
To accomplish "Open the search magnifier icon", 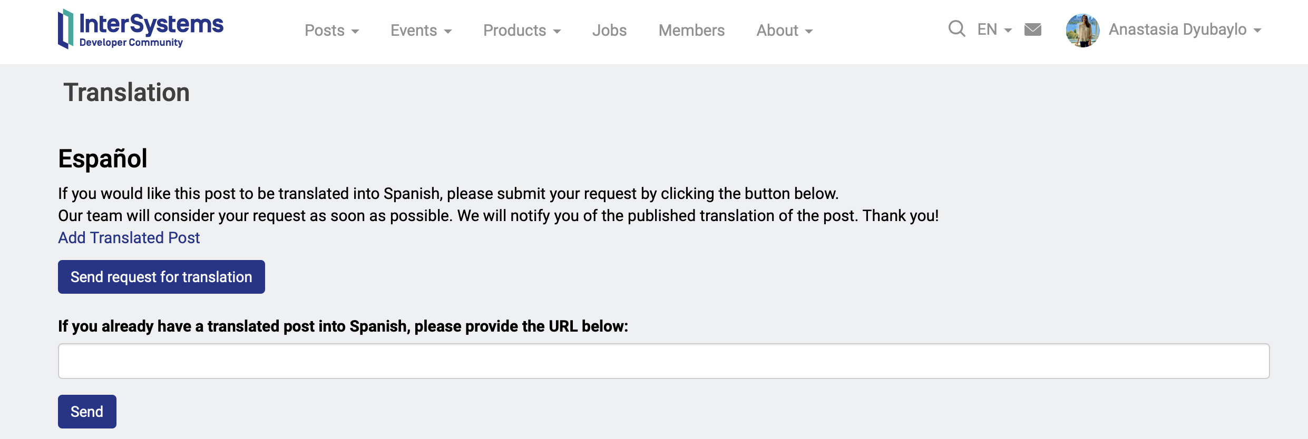I will pyautogui.click(x=956, y=29).
